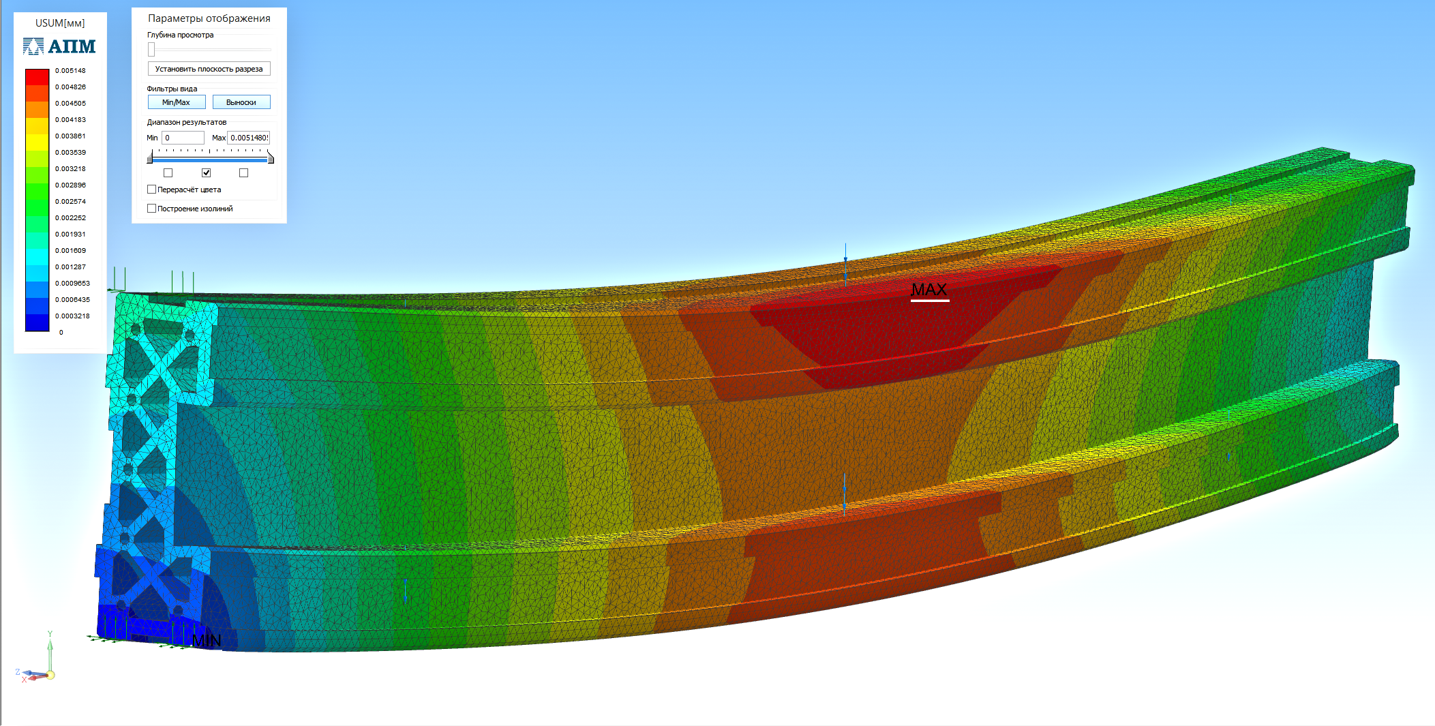Click the bright yellow legend band

tap(37, 142)
